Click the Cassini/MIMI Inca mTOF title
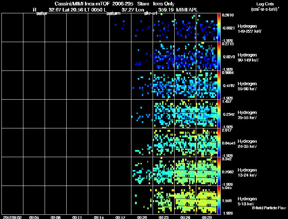Image resolution: width=288 pixels, height=219 pixels. tap(82, 4)
